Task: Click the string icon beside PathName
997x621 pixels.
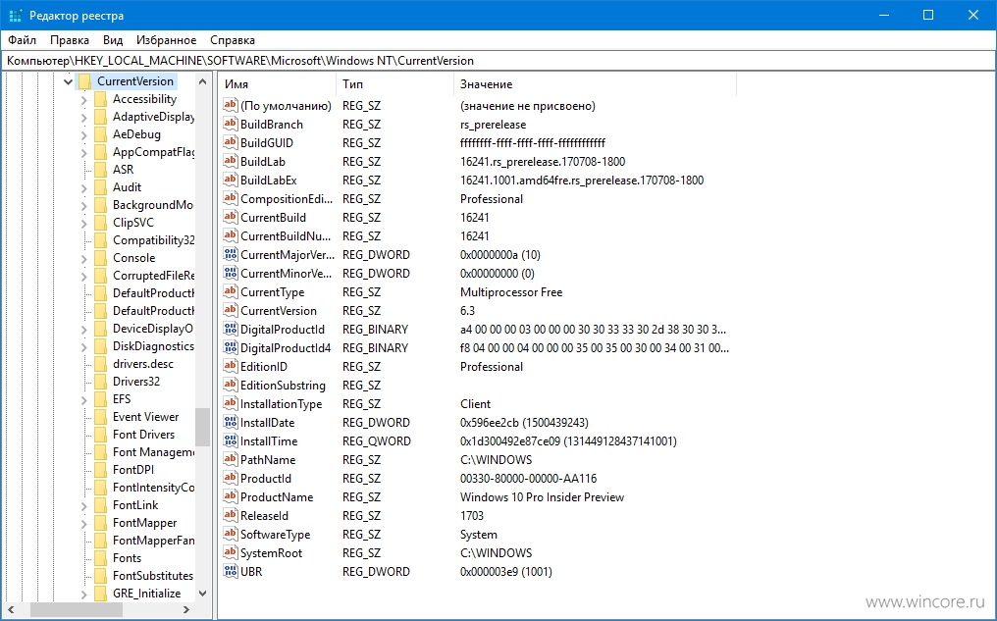Action: [x=231, y=459]
